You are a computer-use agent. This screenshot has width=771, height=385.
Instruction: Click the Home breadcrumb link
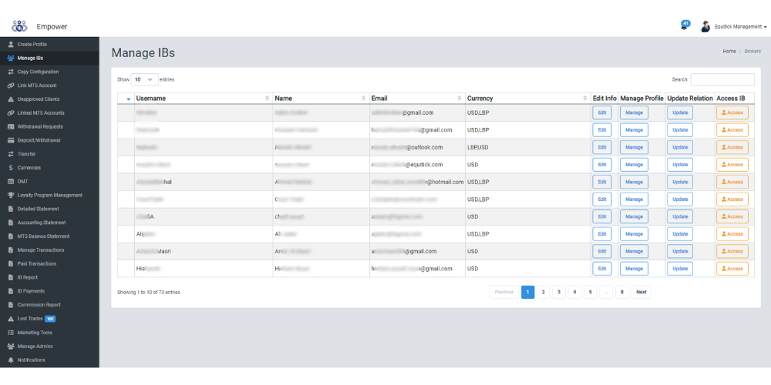pos(729,51)
